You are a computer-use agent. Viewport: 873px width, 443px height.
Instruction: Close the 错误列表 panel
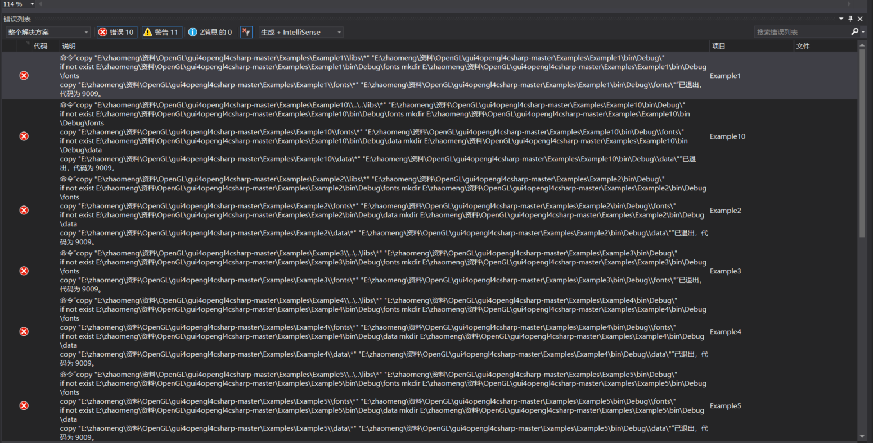click(x=860, y=19)
